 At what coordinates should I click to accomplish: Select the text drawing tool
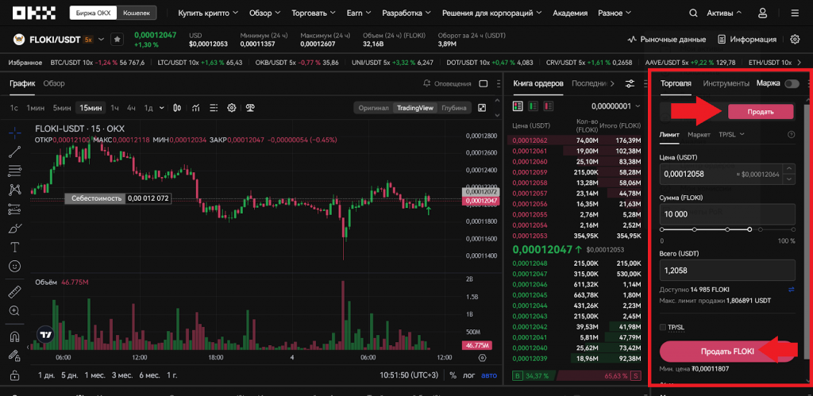(14, 247)
